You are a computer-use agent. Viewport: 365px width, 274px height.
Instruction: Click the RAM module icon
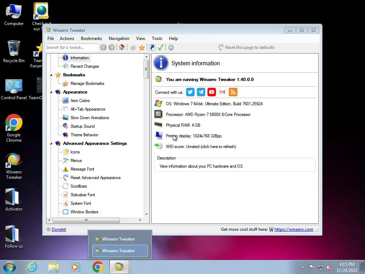click(159, 125)
